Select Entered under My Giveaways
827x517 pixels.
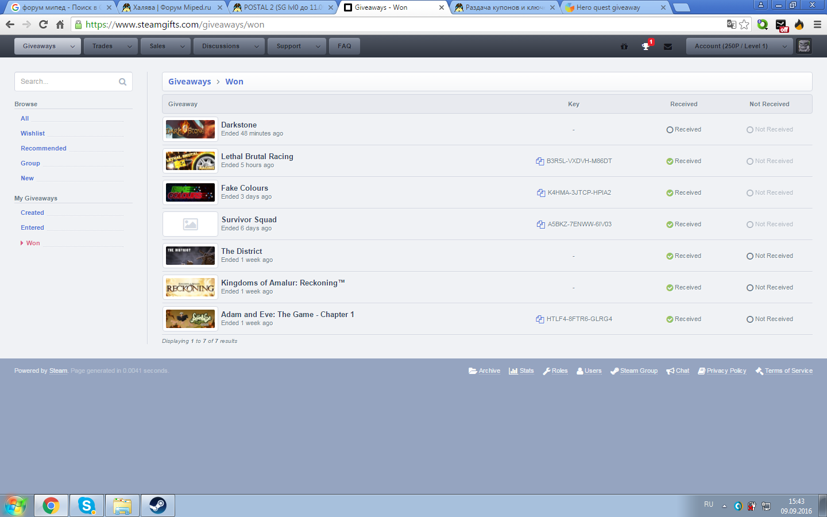[x=32, y=227]
